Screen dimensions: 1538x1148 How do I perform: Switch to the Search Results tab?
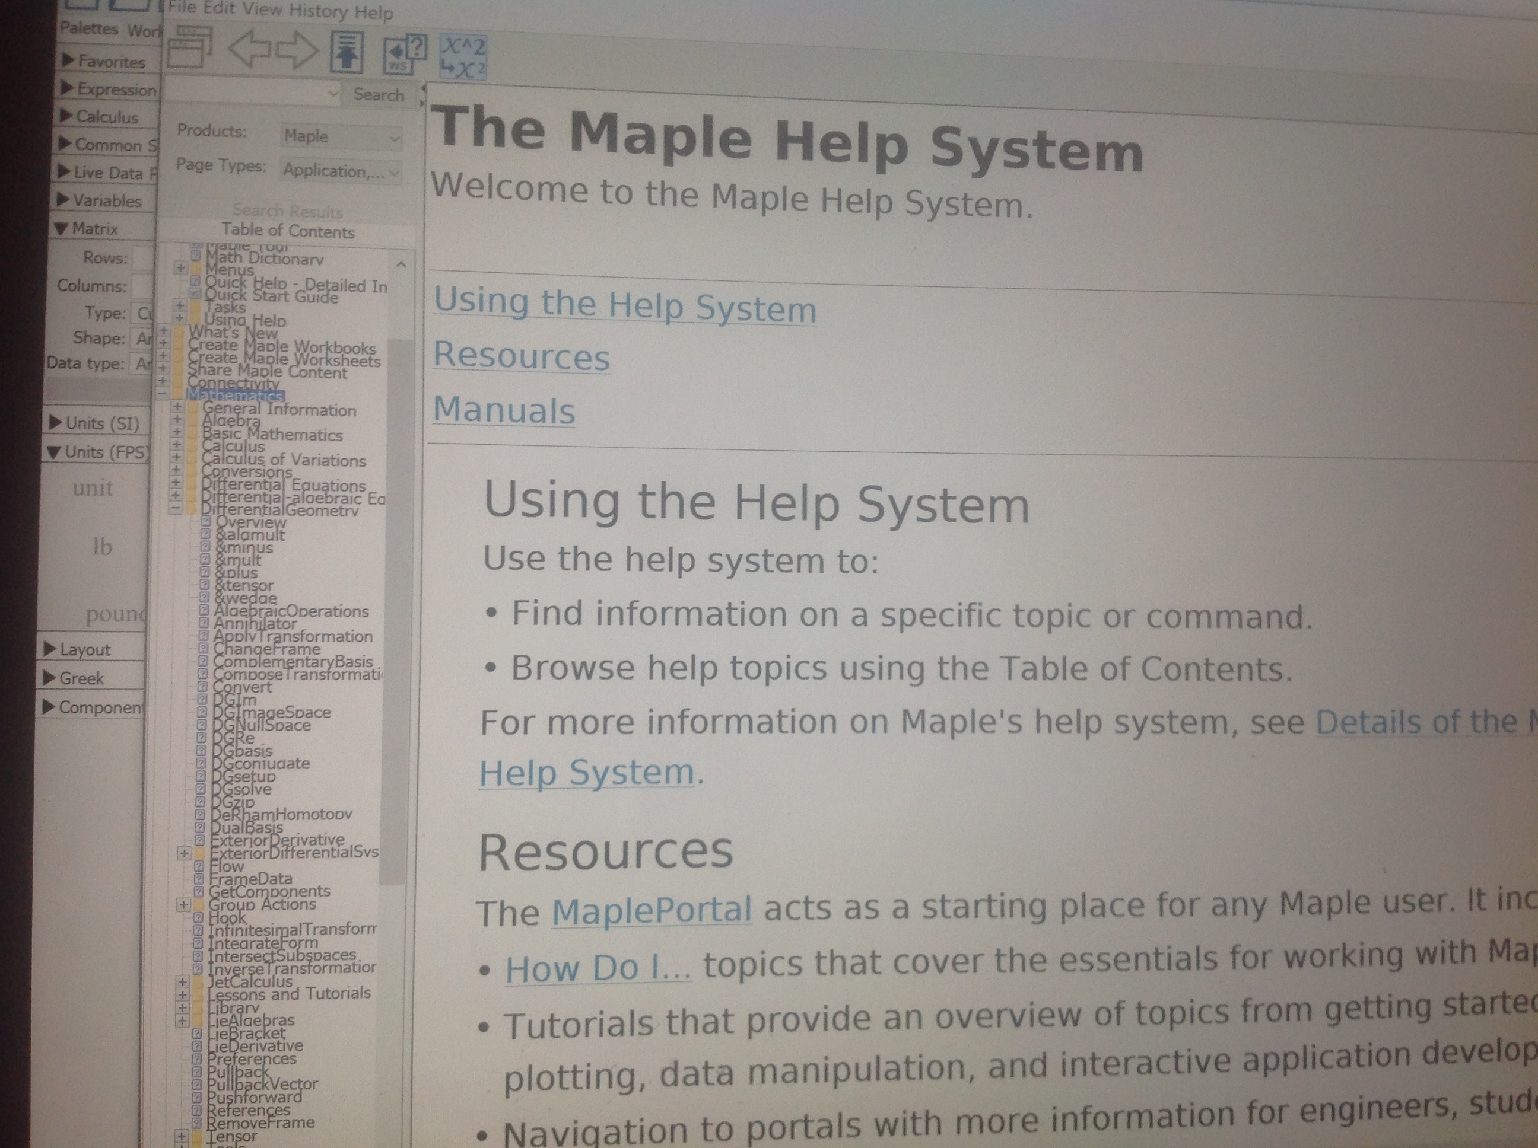pyautogui.click(x=287, y=211)
